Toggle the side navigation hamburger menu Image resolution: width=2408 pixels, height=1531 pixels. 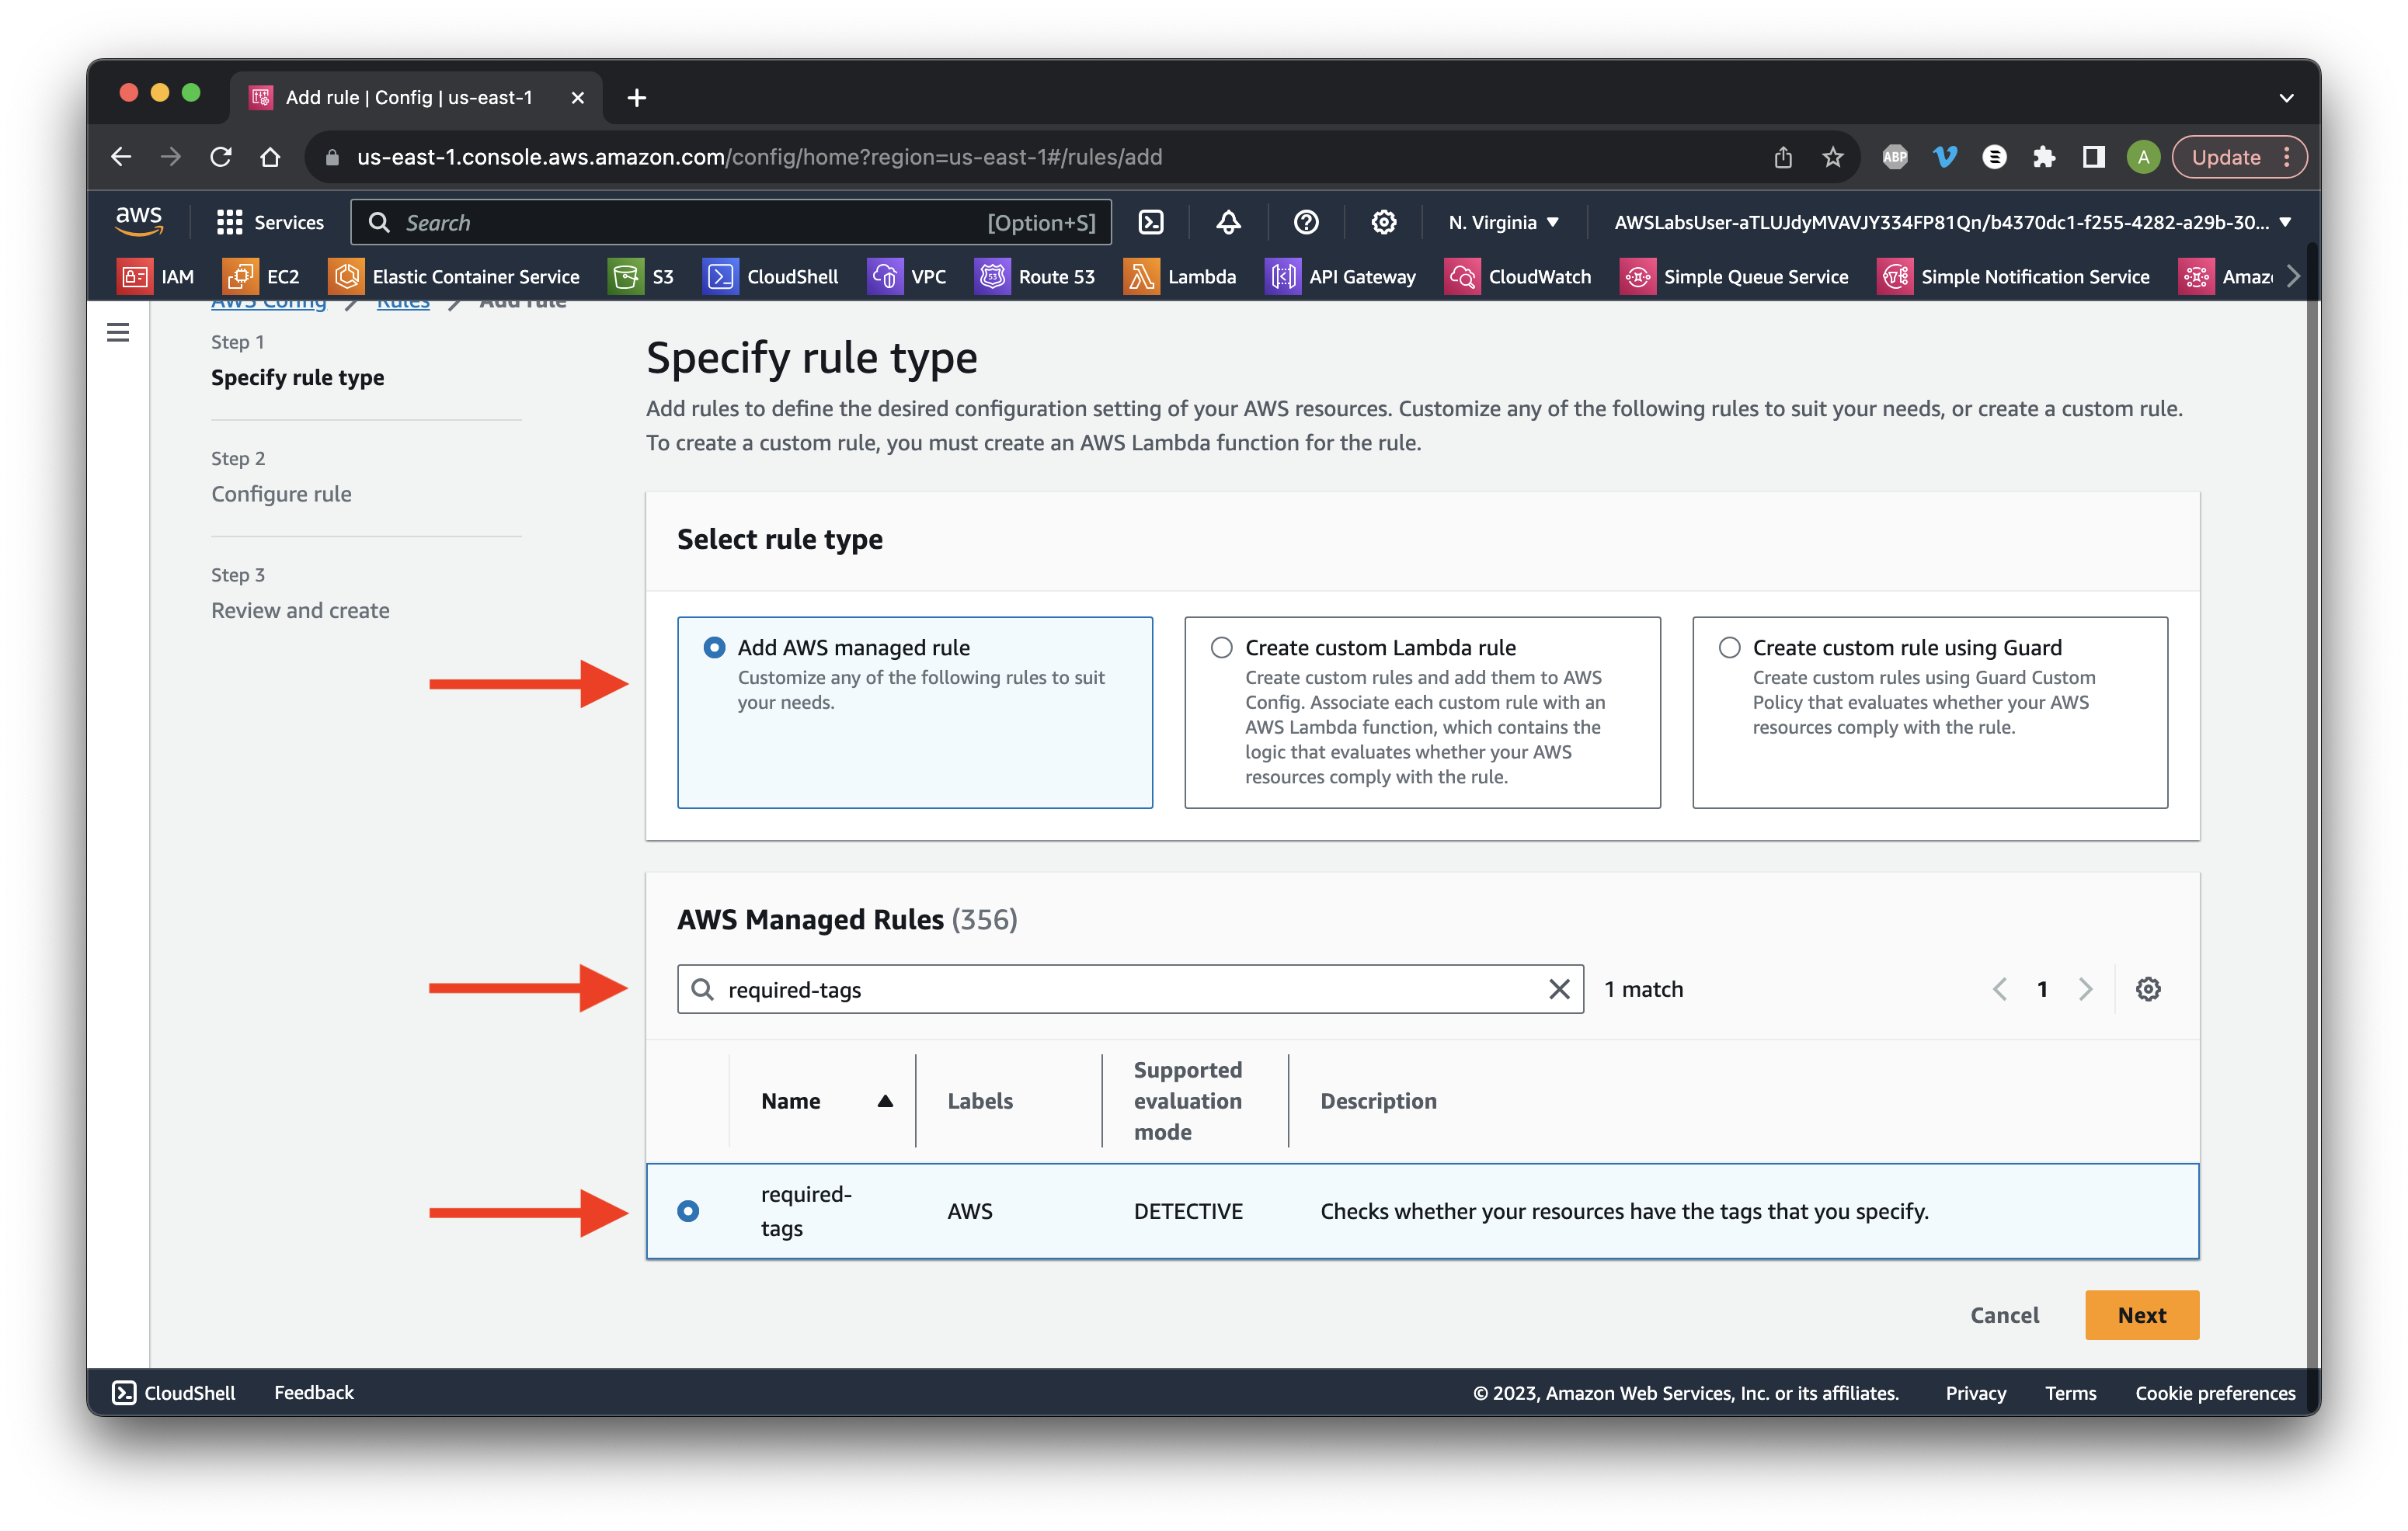click(118, 332)
